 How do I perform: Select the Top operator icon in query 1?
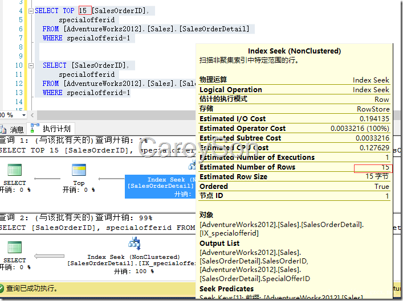point(79,170)
